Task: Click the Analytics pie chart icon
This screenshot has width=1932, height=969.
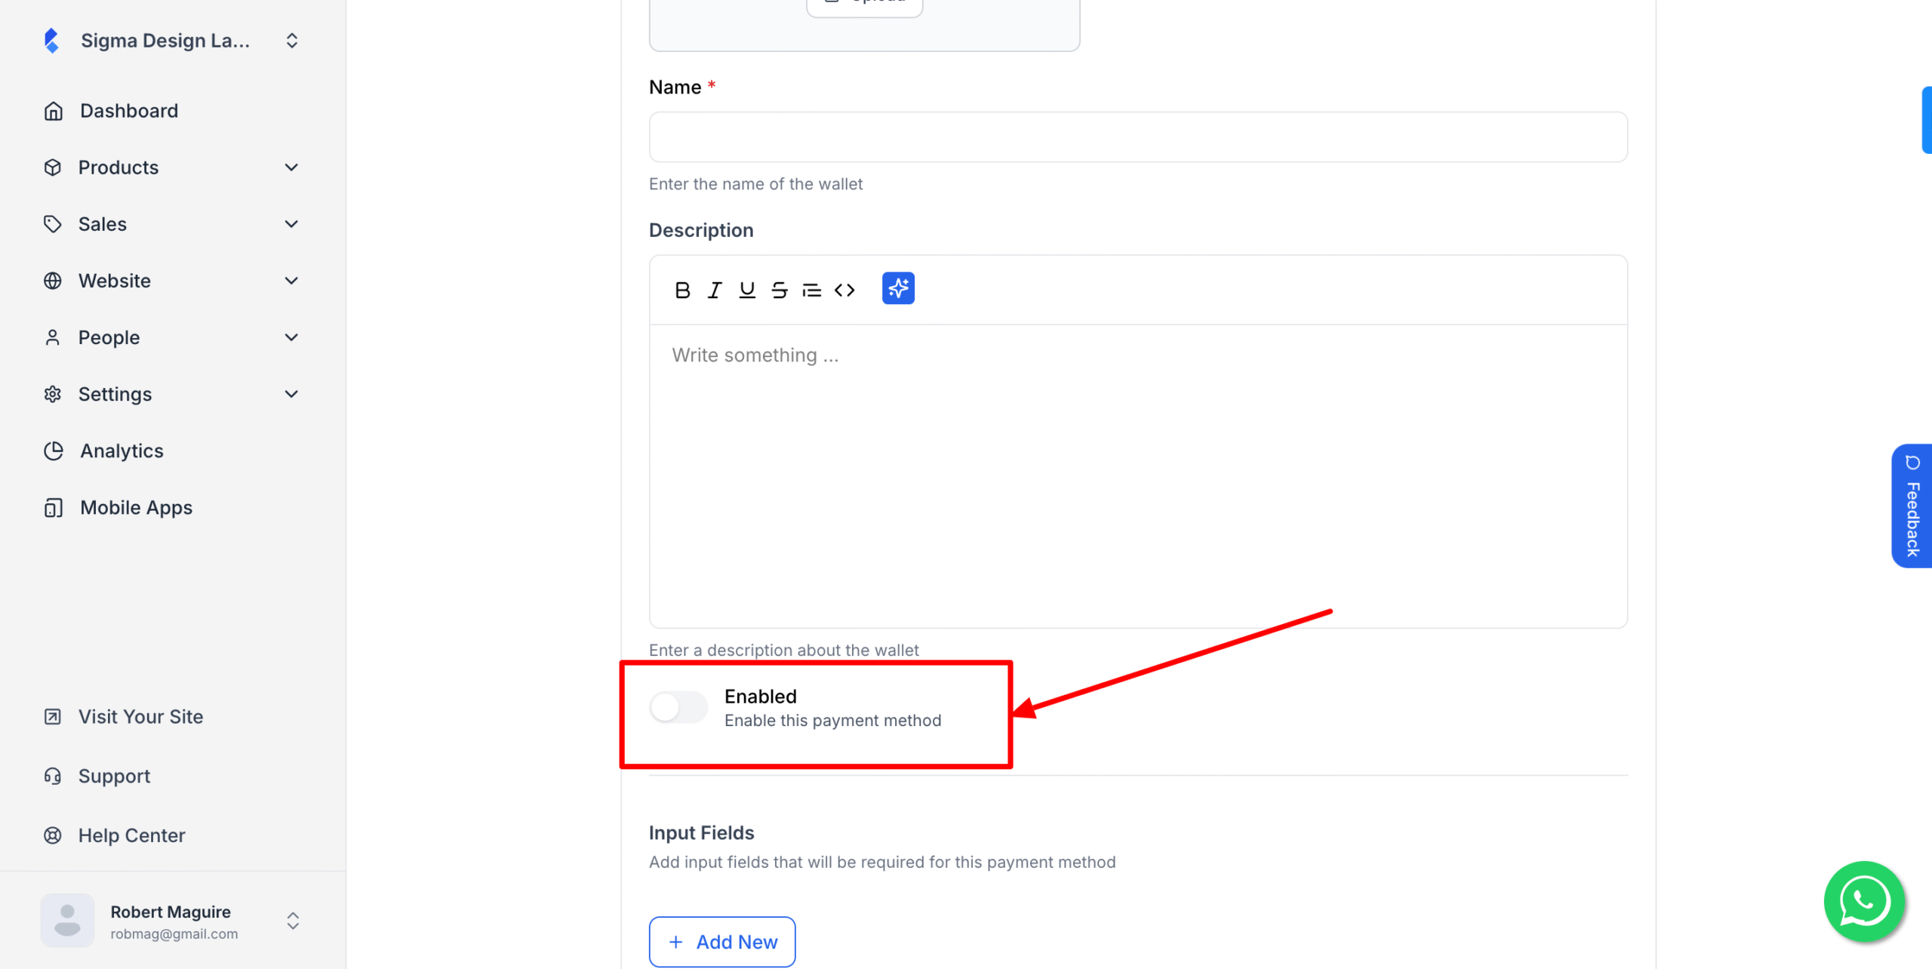Action: point(53,451)
